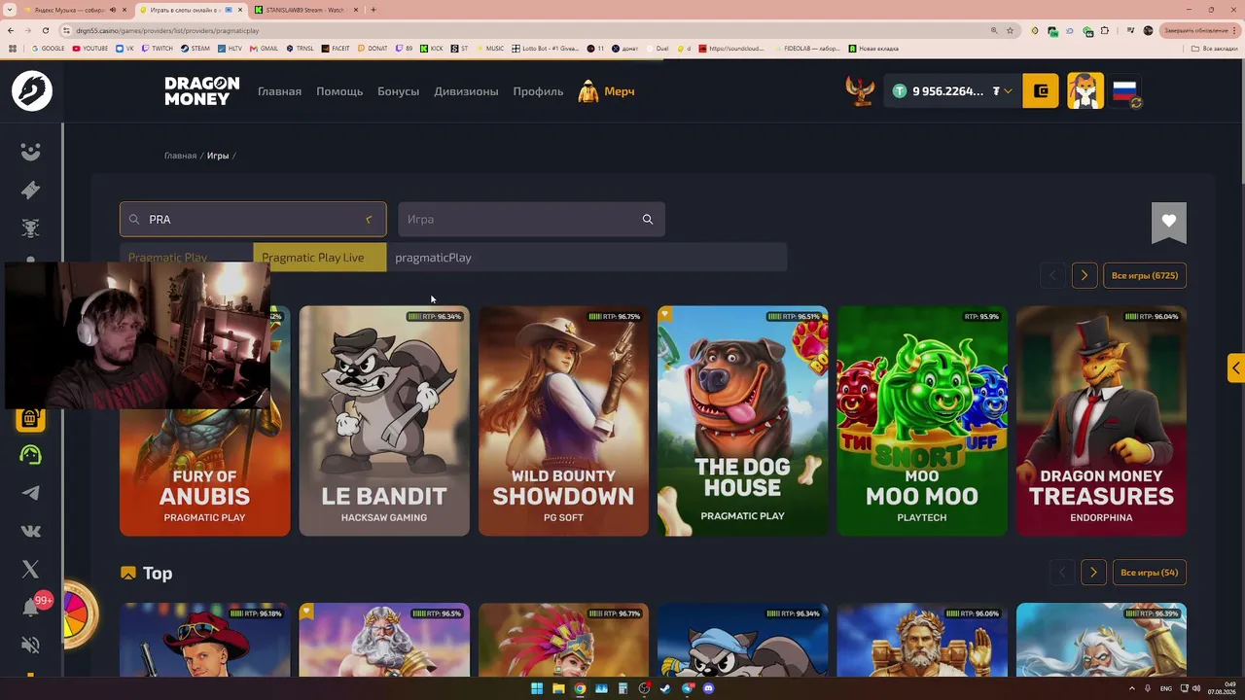1245x700 pixels.
Task: Open the Мерч menu item
Action: (x=620, y=91)
